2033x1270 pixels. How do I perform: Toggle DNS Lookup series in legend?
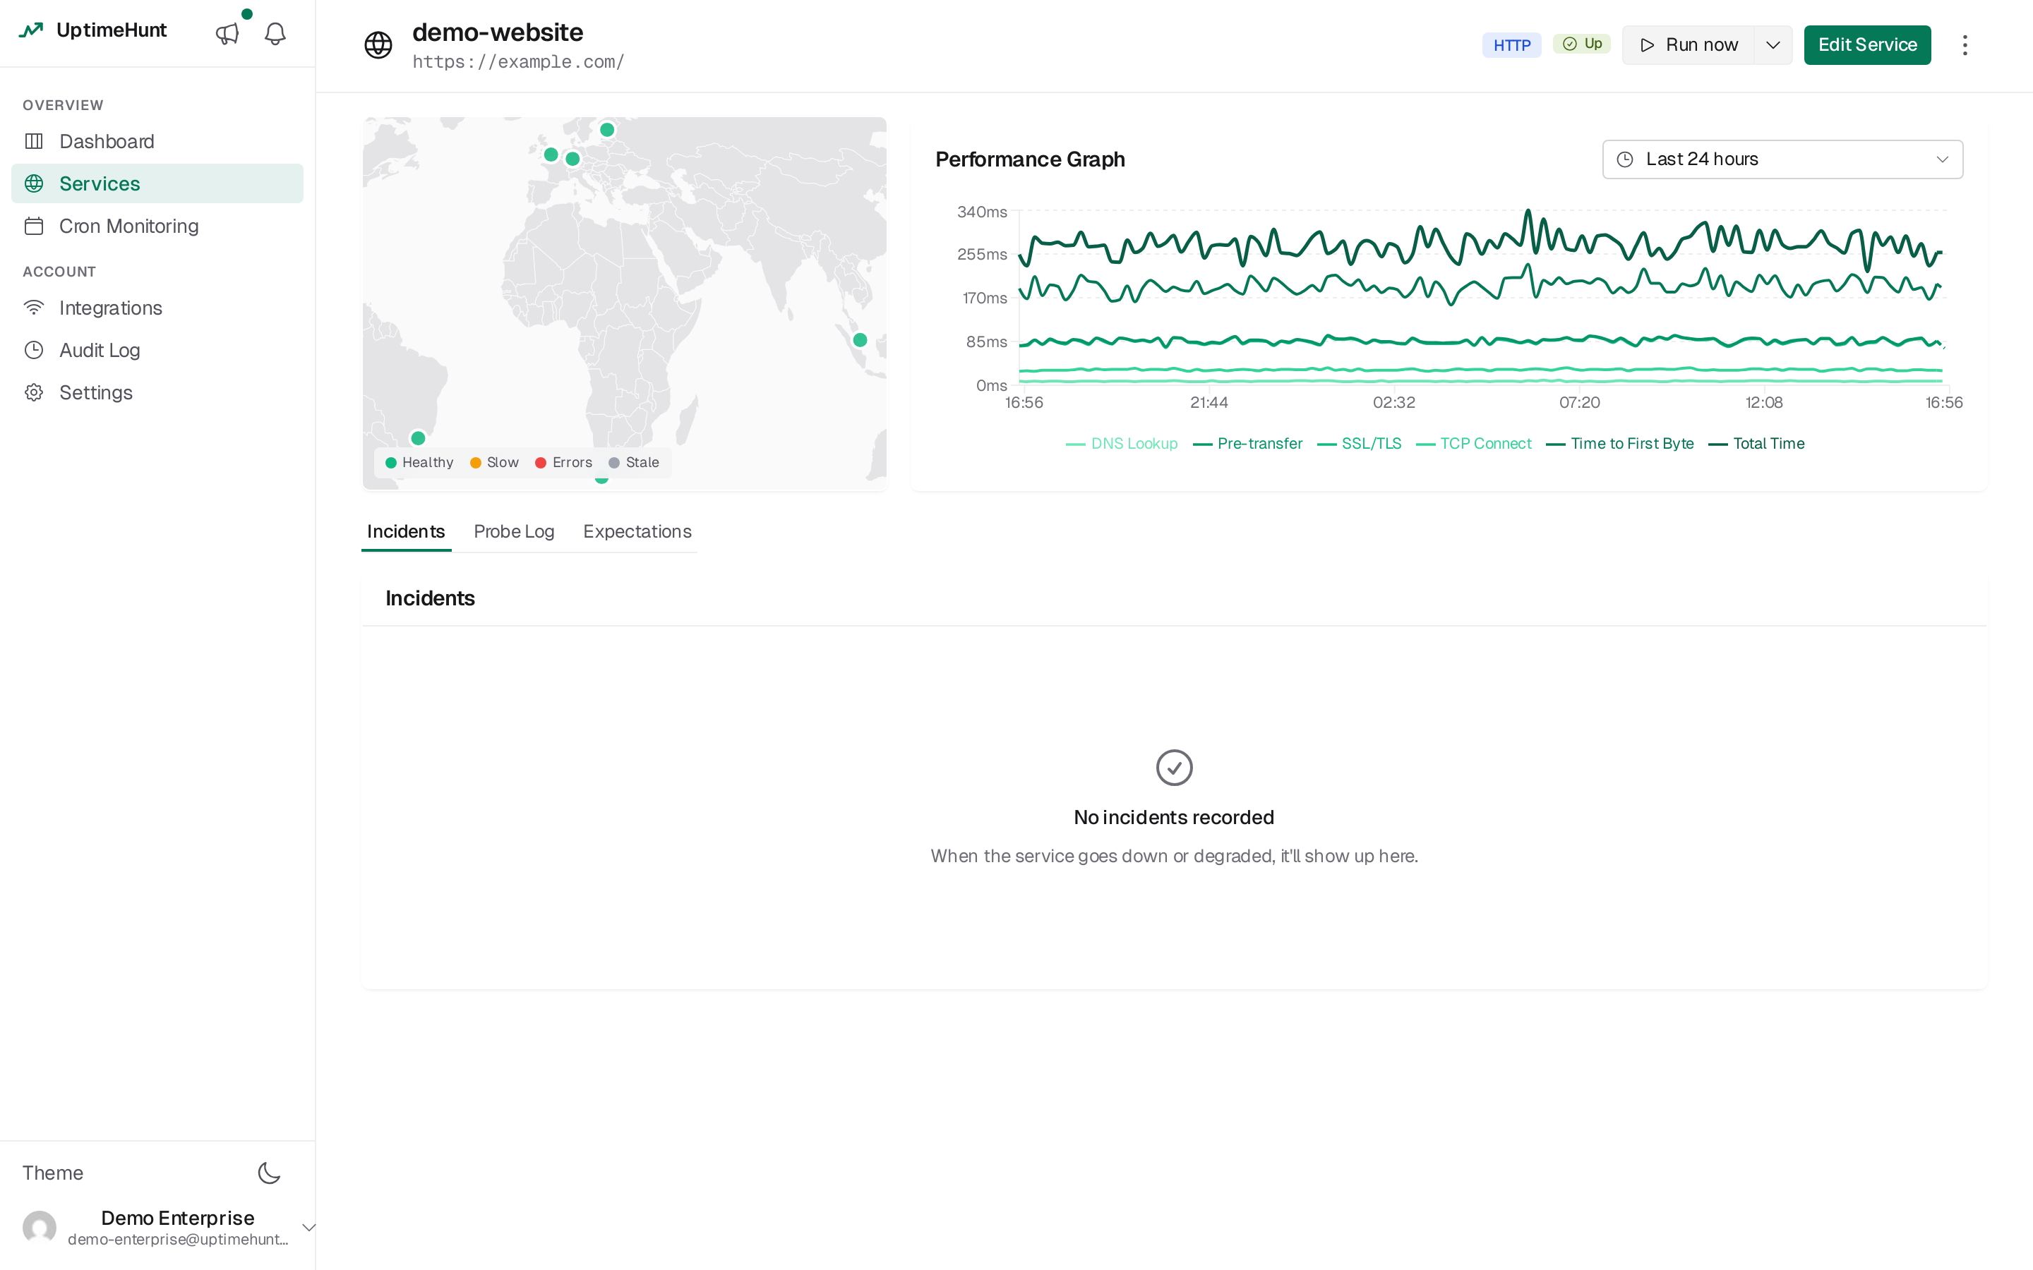pyautogui.click(x=1122, y=444)
